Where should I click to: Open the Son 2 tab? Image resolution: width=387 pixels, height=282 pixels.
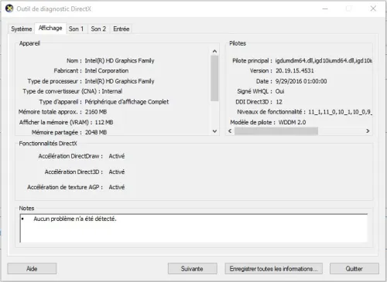[98, 29]
